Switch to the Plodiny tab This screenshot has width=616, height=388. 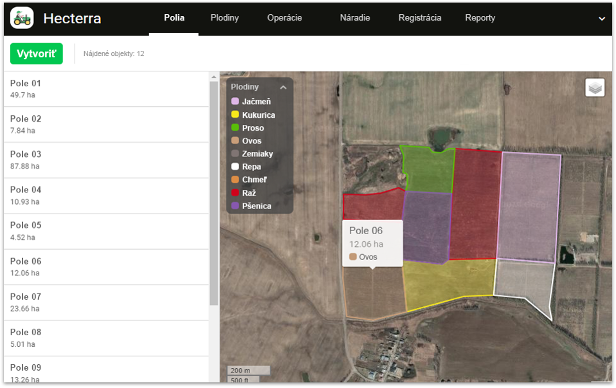click(224, 18)
